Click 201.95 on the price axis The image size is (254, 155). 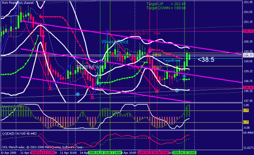248,2
